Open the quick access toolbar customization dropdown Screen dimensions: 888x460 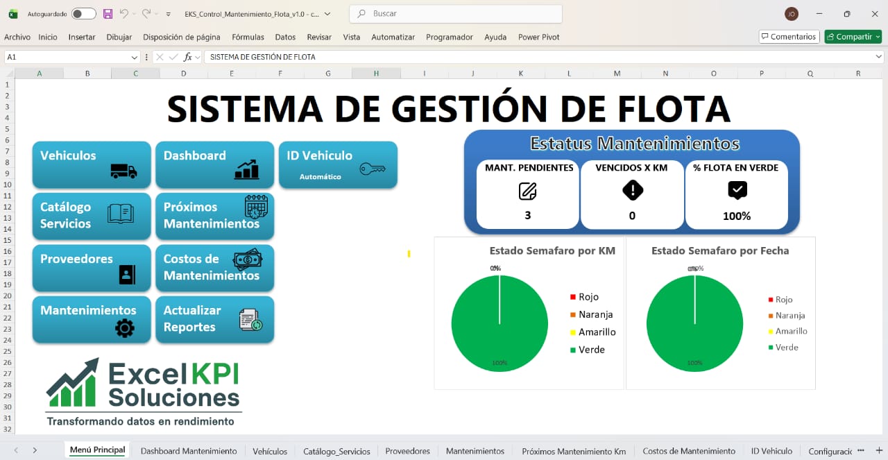coord(167,13)
